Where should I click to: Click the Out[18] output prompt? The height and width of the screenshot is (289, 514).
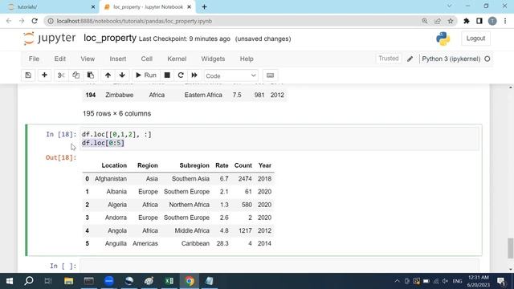(61, 157)
